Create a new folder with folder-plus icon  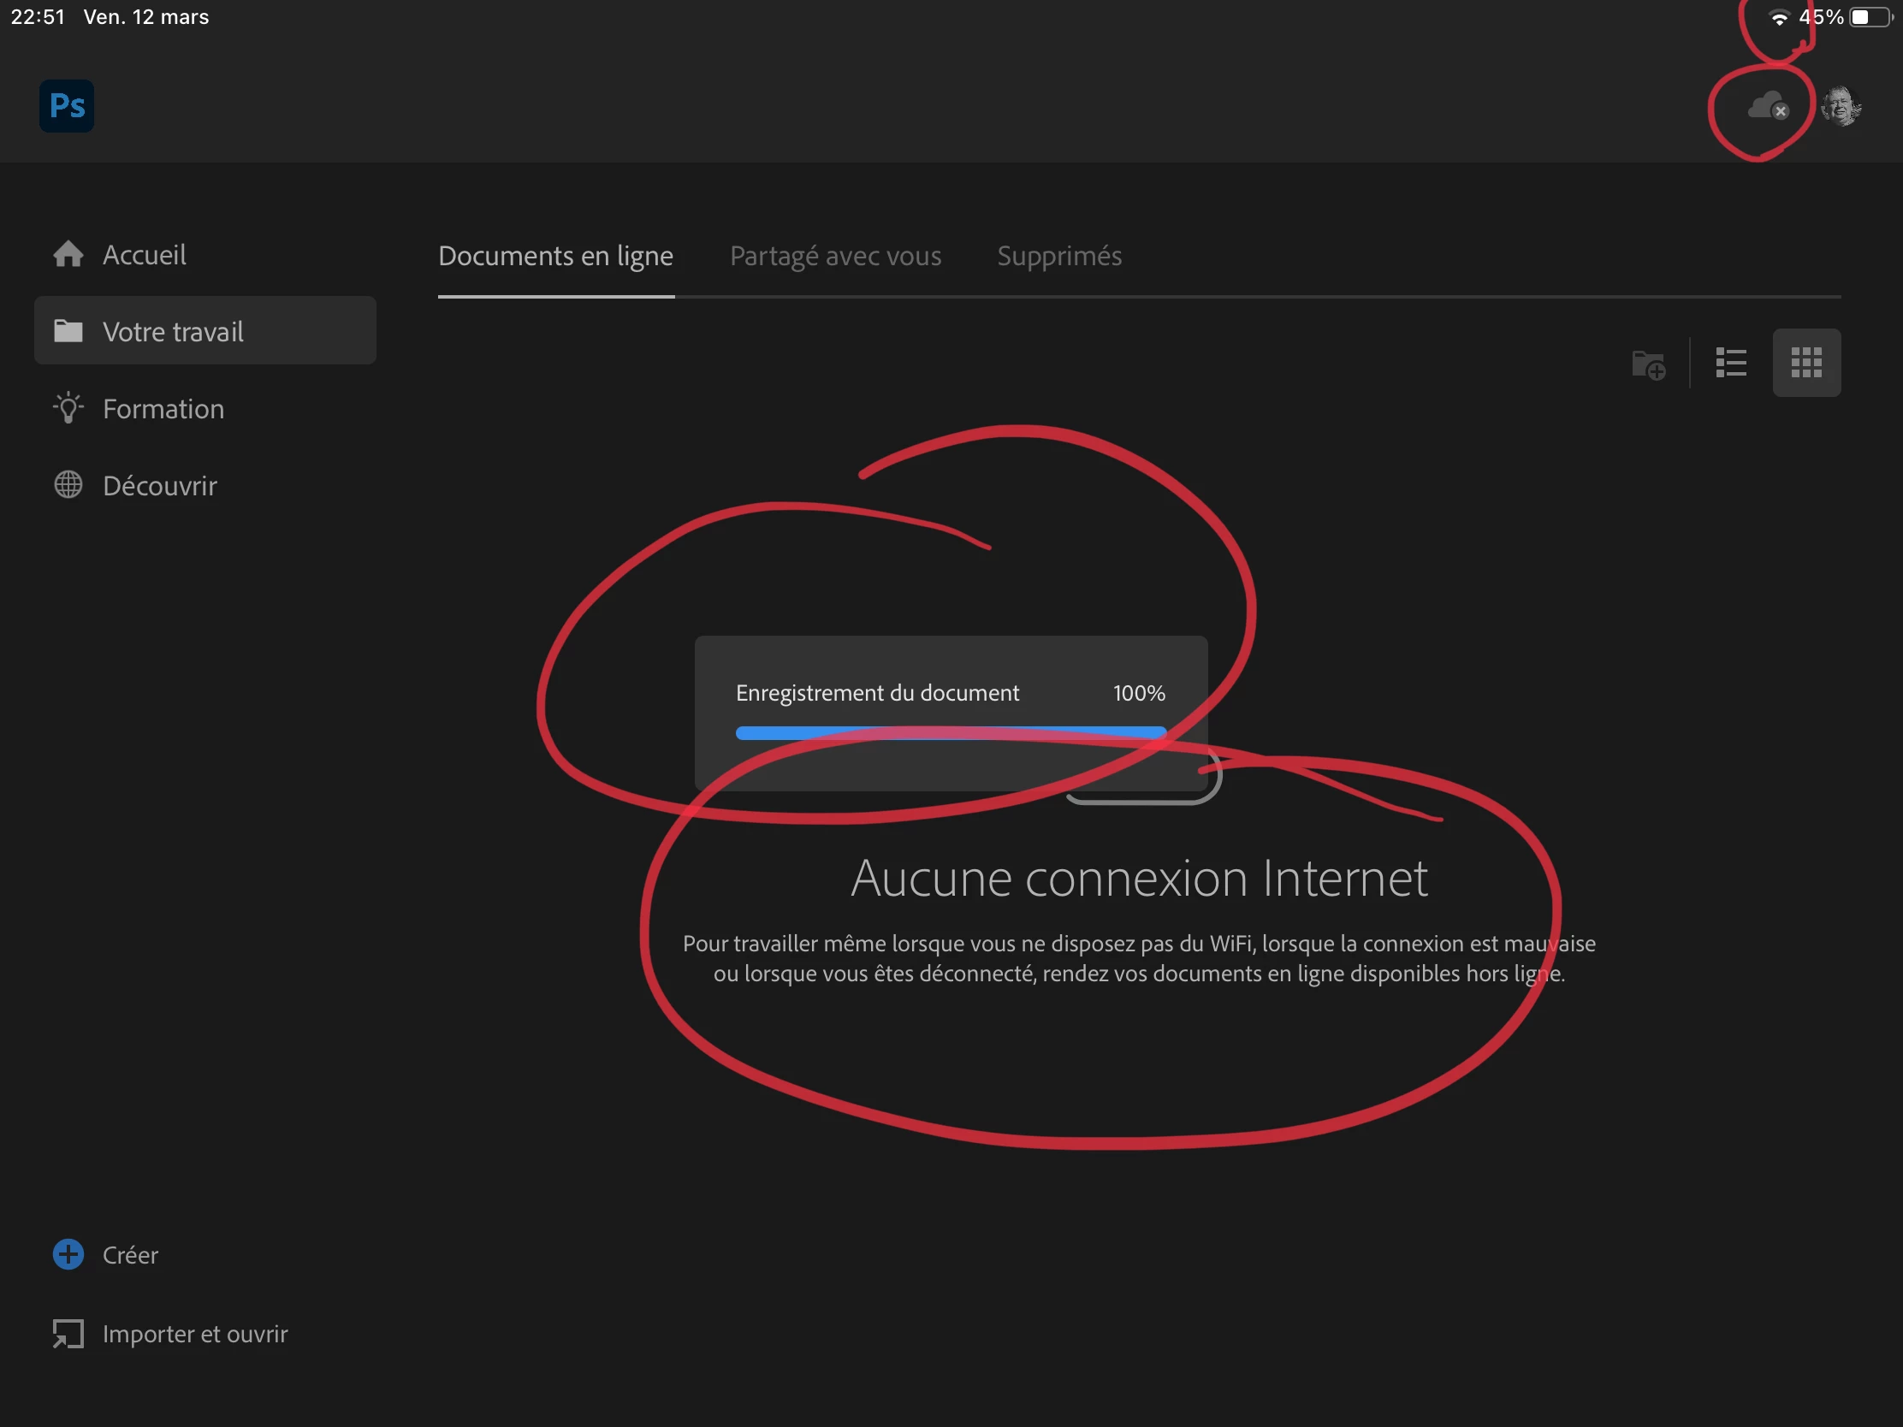click(1648, 364)
